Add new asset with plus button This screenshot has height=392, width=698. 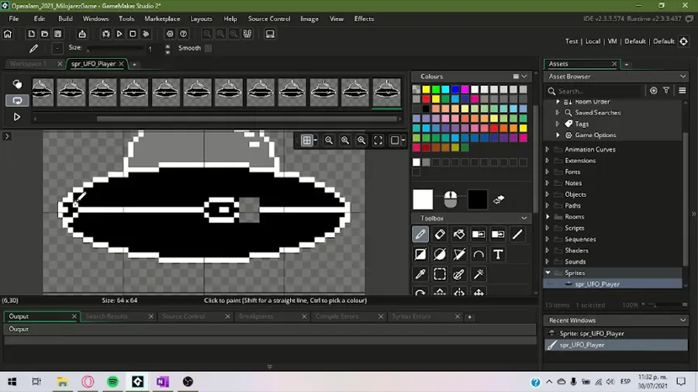[x=654, y=91]
